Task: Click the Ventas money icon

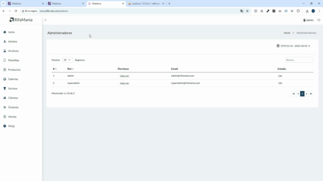Action: pos(5,117)
